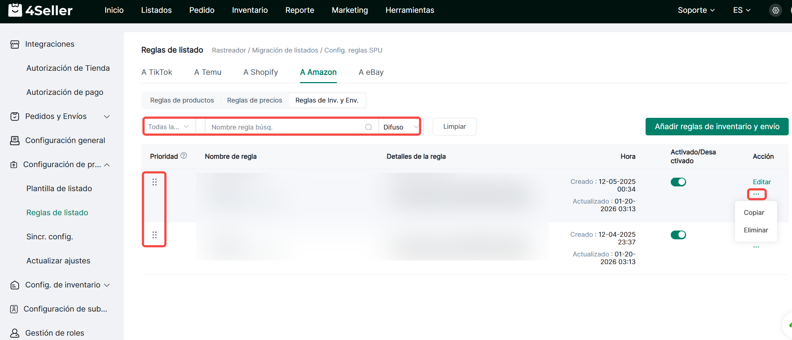Click the Config. de inventario icon
The height and width of the screenshot is (340, 792).
click(x=15, y=285)
